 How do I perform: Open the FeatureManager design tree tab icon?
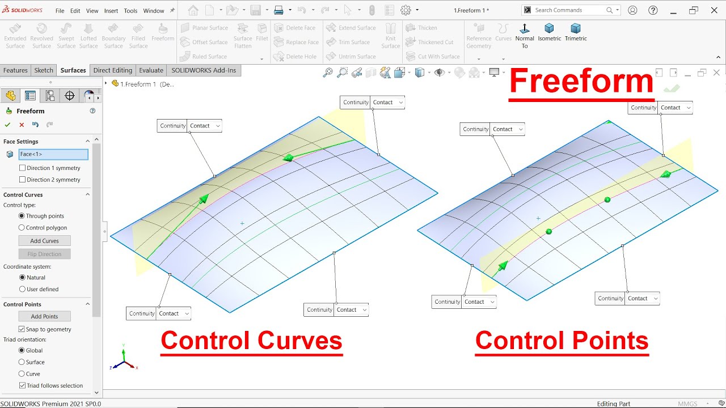(x=11, y=96)
